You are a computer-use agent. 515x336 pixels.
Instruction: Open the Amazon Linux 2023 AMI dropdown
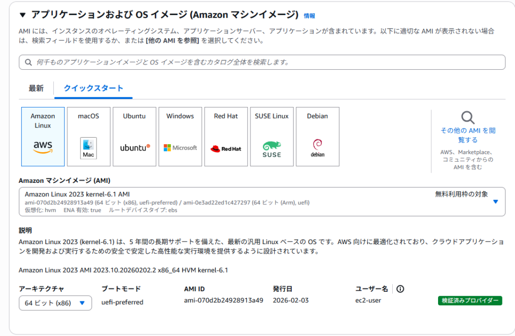tap(495, 201)
